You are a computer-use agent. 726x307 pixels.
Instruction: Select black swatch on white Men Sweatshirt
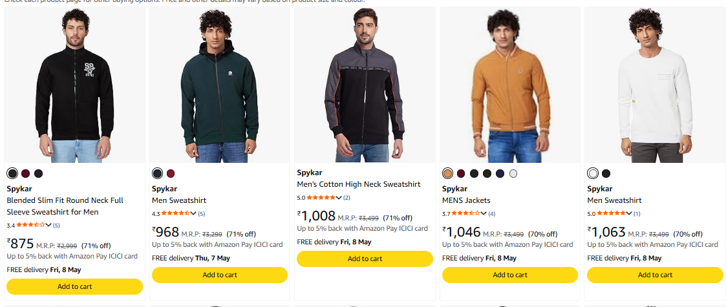point(606,174)
